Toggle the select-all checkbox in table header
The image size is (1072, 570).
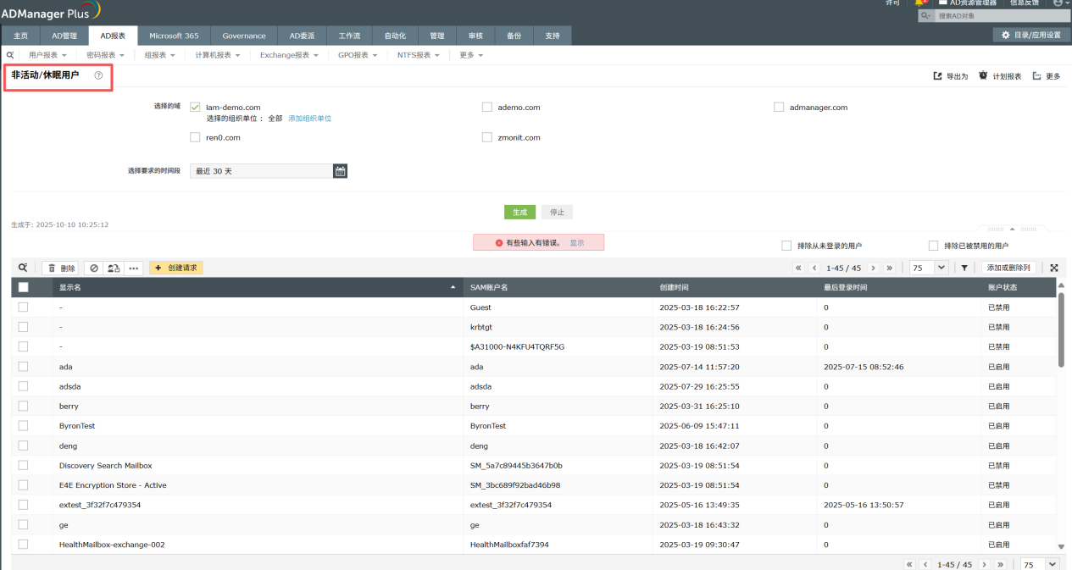tap(23, 287)
